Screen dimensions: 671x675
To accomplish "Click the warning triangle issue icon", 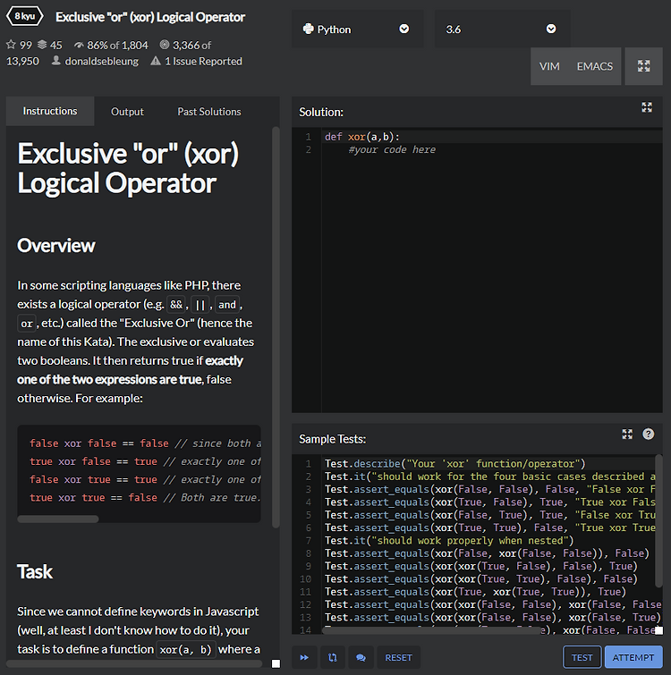I will pos(156,61).
